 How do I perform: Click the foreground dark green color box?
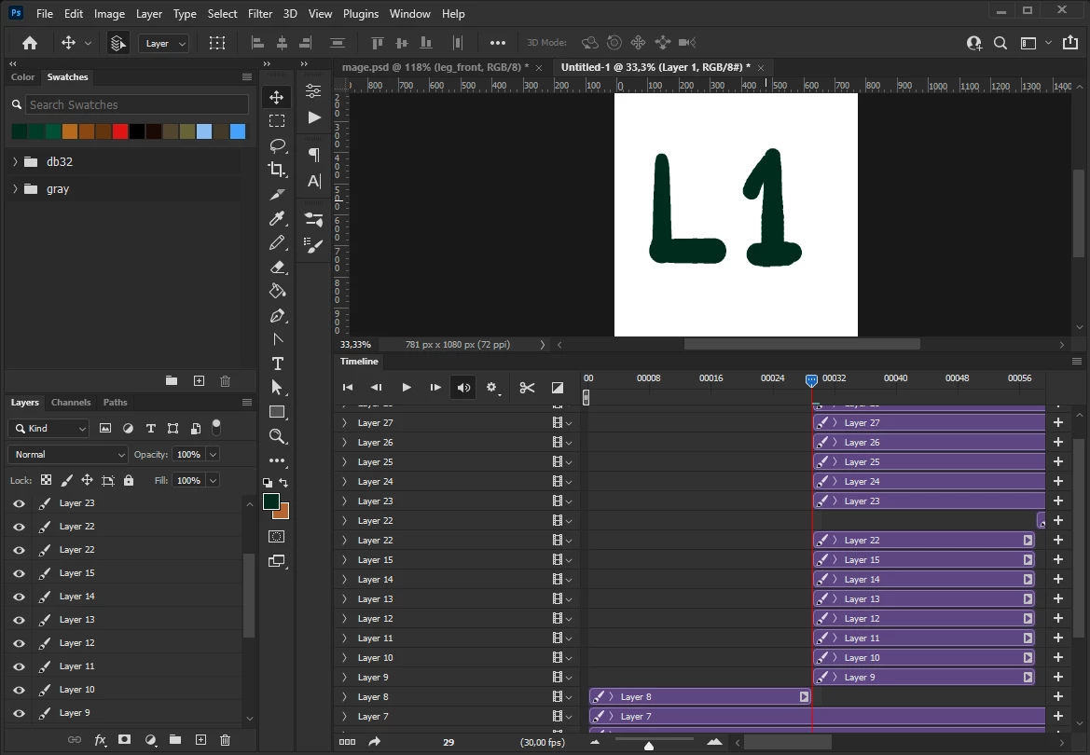[271, 502]
